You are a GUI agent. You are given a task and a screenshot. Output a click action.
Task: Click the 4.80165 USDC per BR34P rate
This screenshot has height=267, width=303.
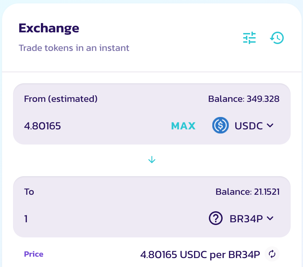click(200, 255)
